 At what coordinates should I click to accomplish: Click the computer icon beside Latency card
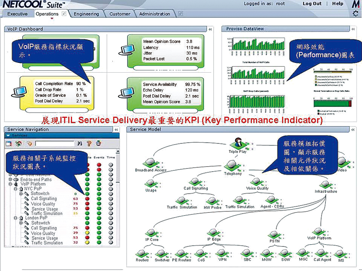click(x=126, y=50)
